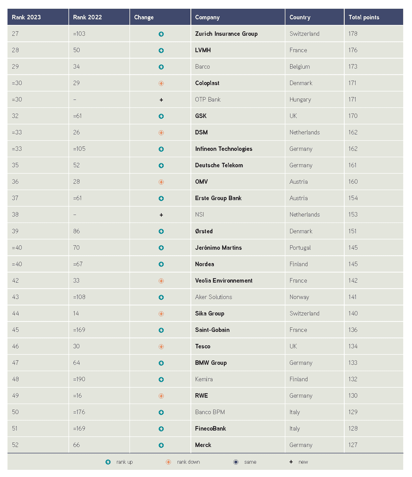Click the Veolia Environnement company name
This screenshot has height=477, width=412.
(x=224, y=281)
